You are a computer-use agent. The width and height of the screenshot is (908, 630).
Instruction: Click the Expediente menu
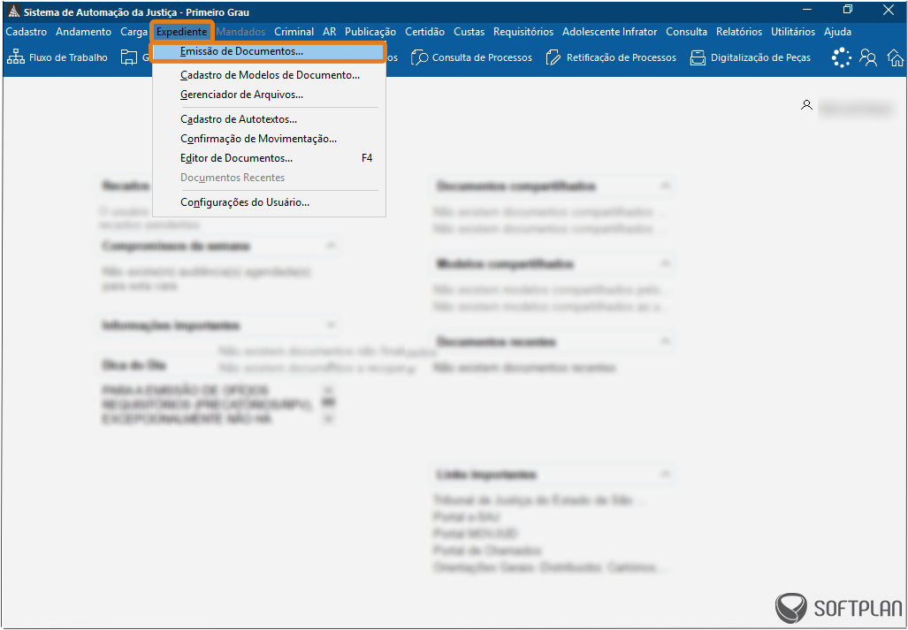[182, 32]
